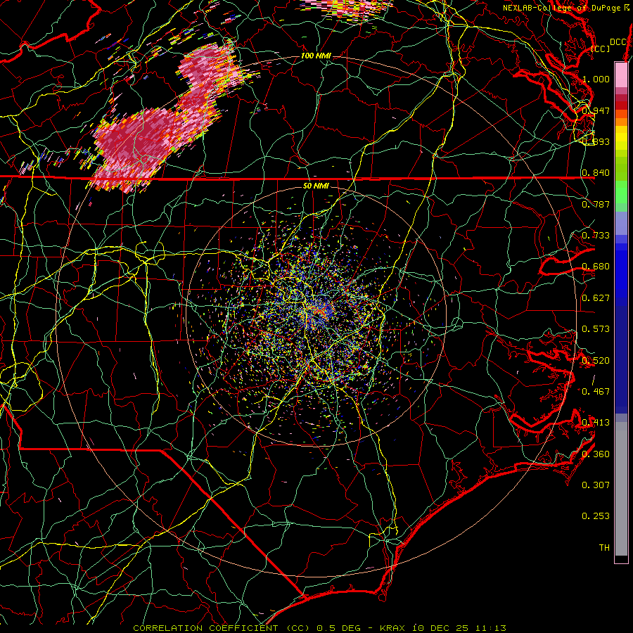633x633 pixels.
Task: Select the 0.520 scale value
Action: [596, 361]
